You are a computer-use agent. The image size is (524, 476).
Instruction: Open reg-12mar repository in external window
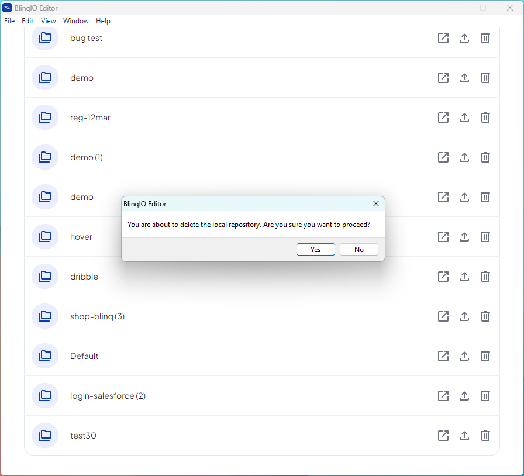coord(443,118)
